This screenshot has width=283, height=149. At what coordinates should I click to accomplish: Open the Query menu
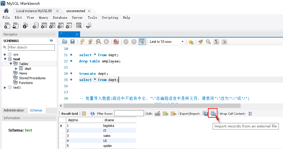point(44,17)
